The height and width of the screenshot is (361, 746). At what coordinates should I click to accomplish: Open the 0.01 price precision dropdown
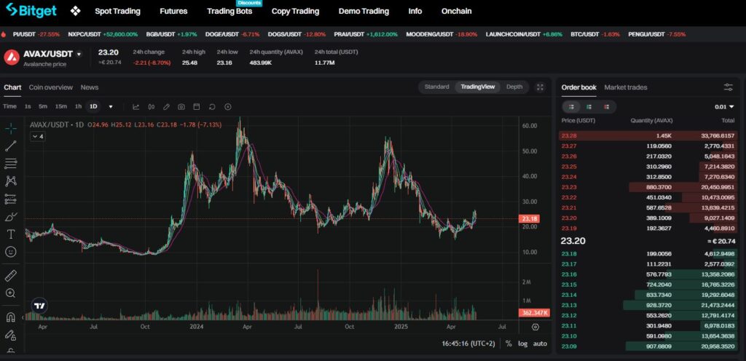coord(724,106)
